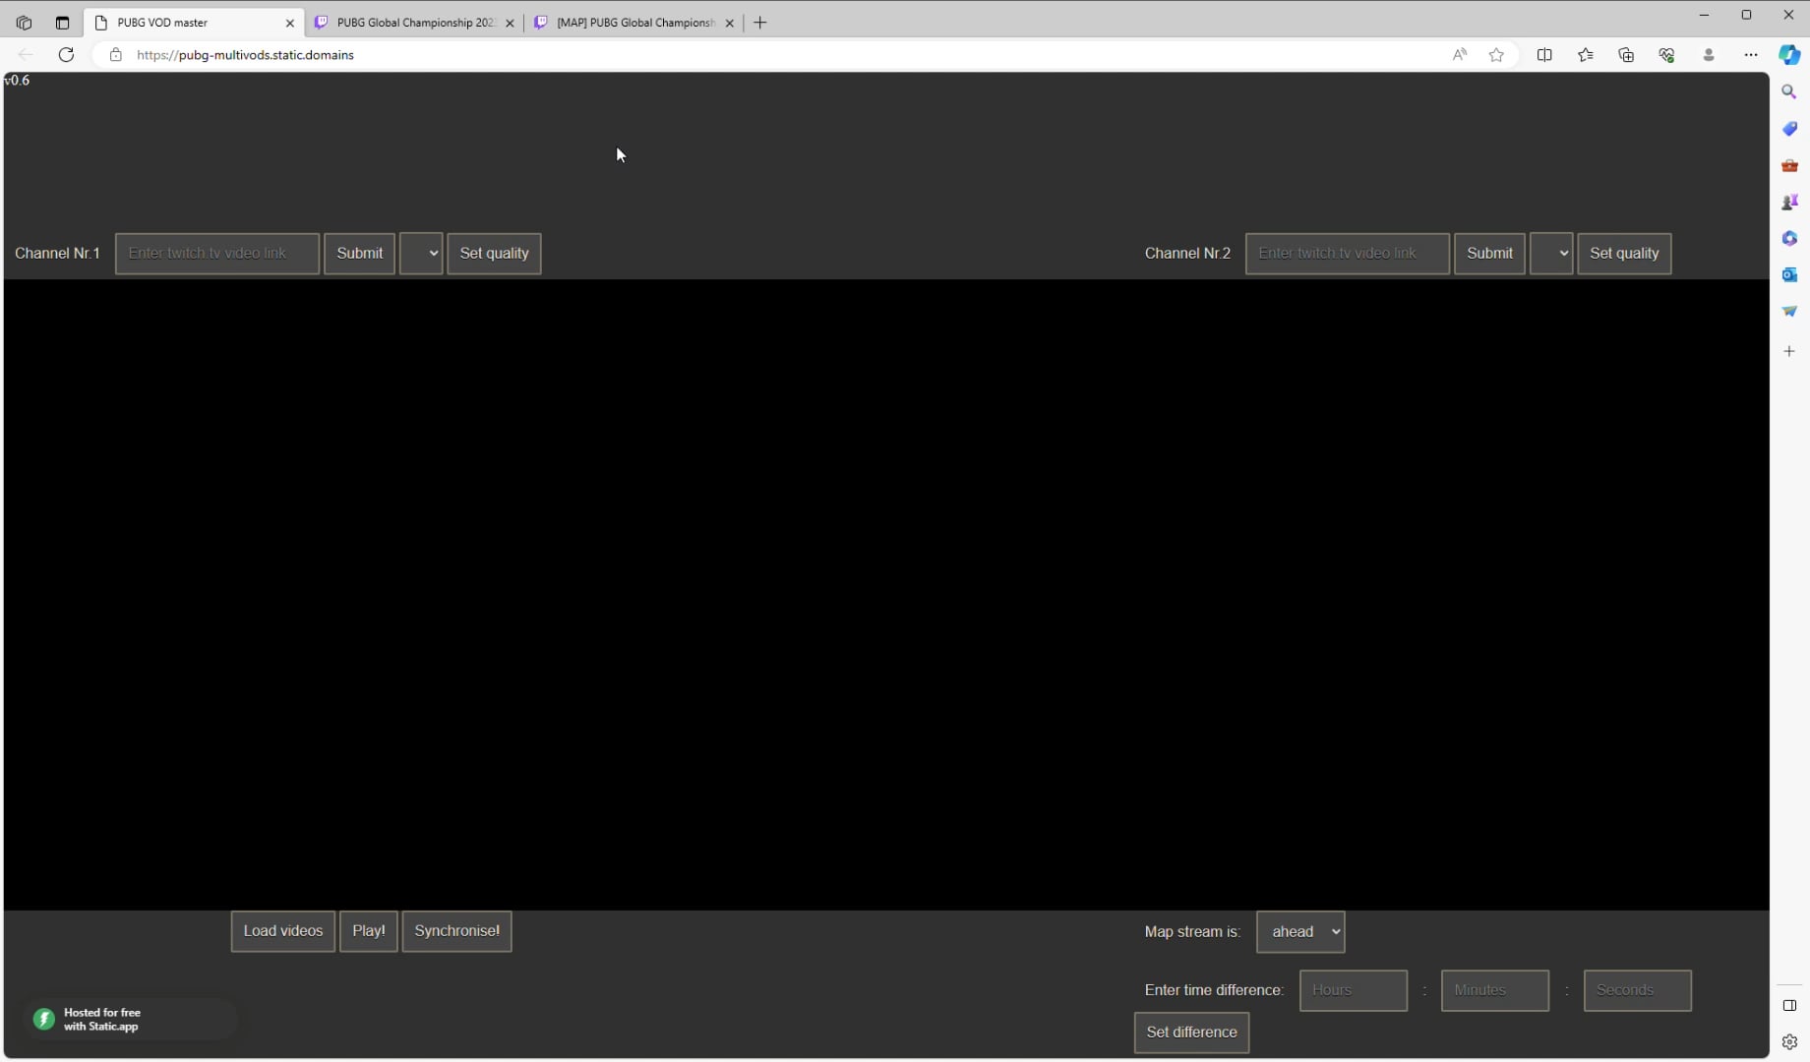The image size is (1810, 1062).
Task: Add page to favorites star icon
Action: click(x=1496, y=55)
